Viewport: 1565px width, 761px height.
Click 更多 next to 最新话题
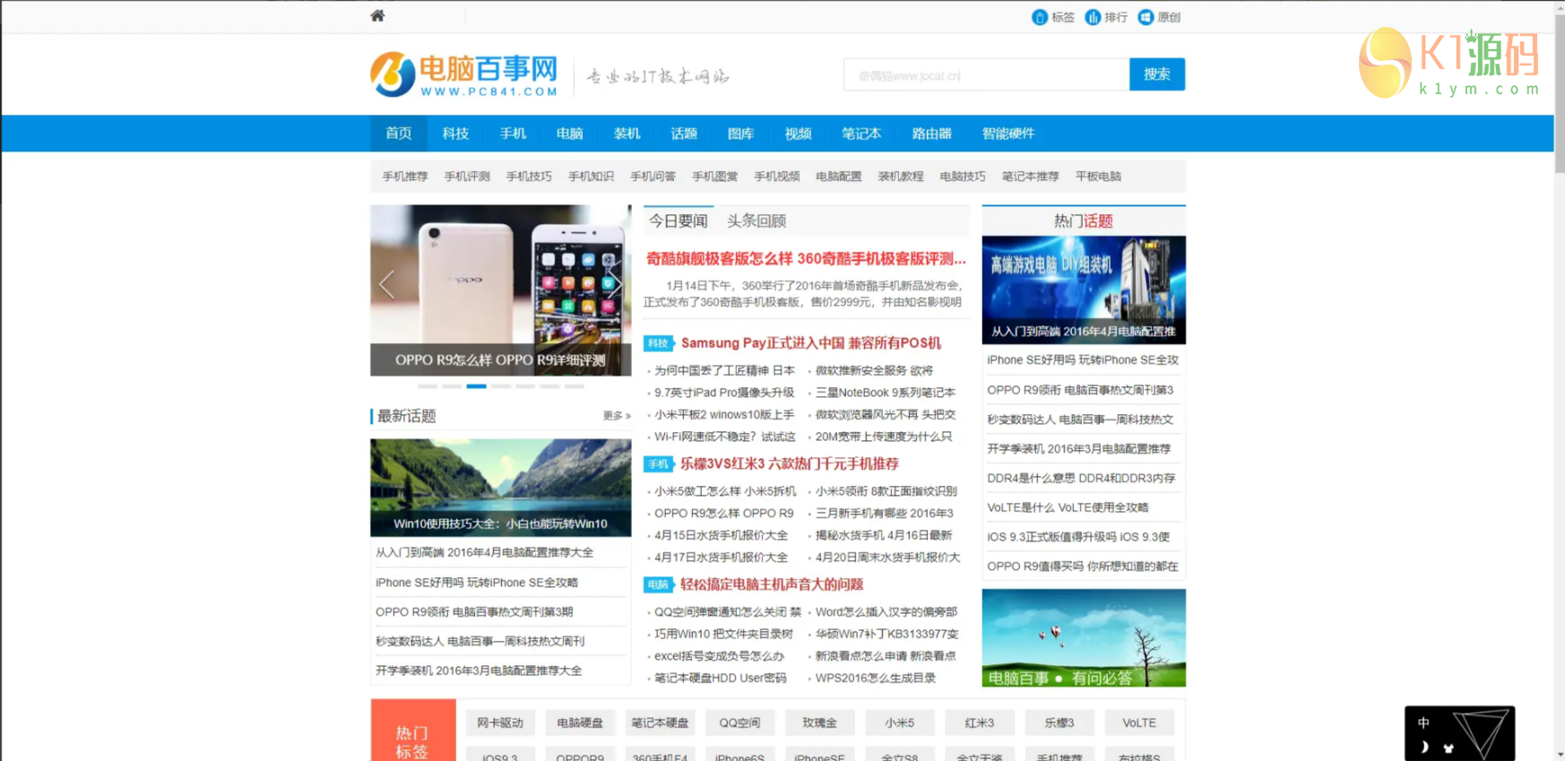coord(617,416)
